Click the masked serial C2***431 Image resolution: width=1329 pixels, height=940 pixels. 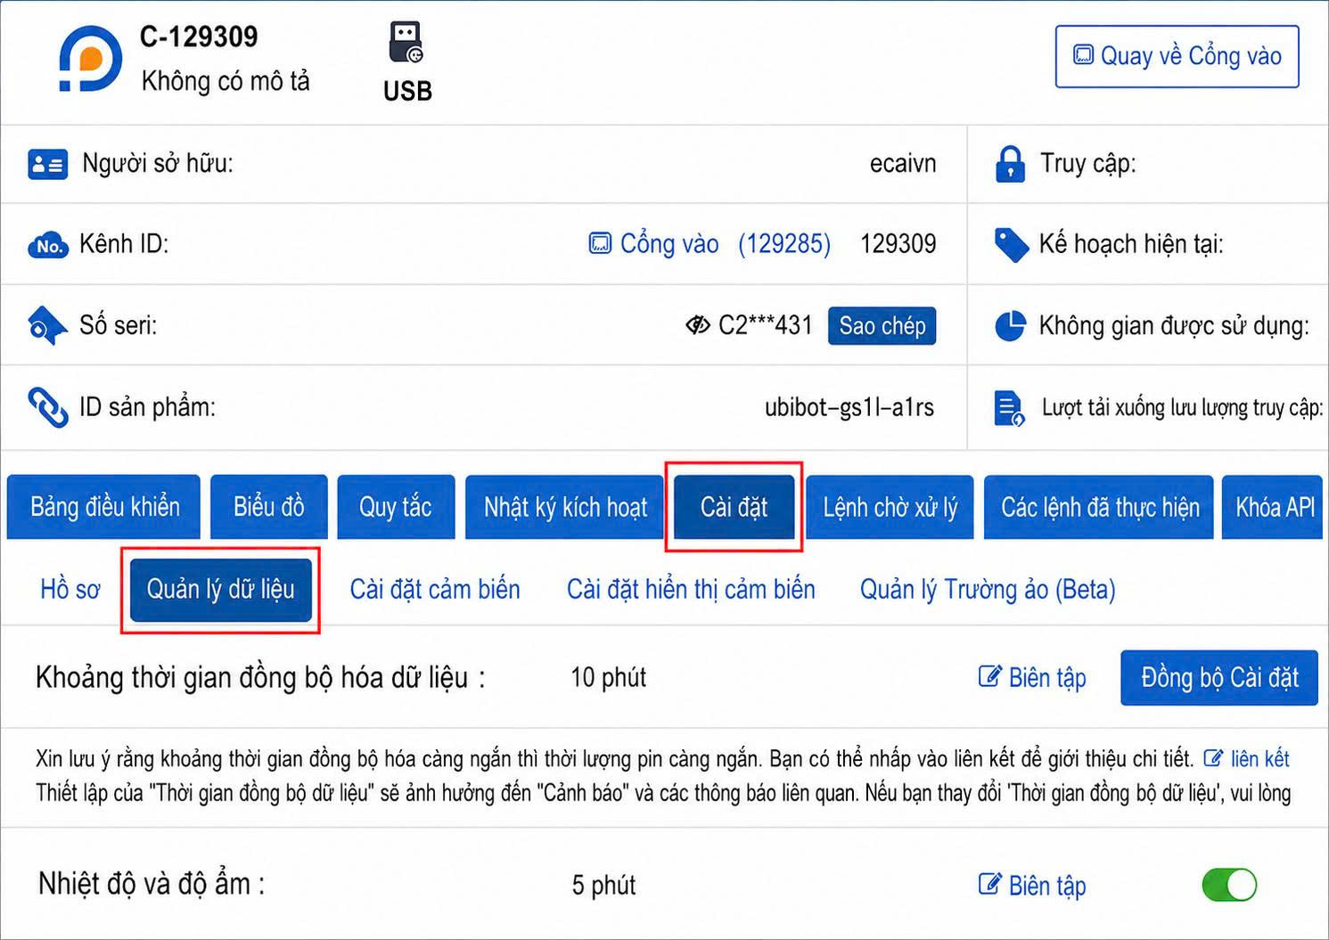(x=766, y=325)
